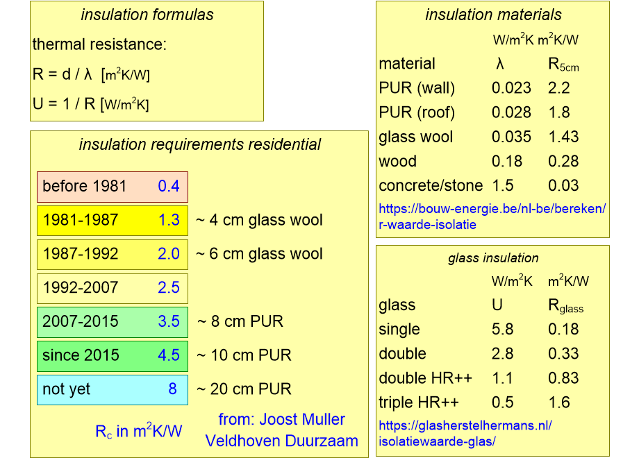Select the 'not yet' requirement row
The width and height of the screenshot is (639, 458).
pos(113,390)
